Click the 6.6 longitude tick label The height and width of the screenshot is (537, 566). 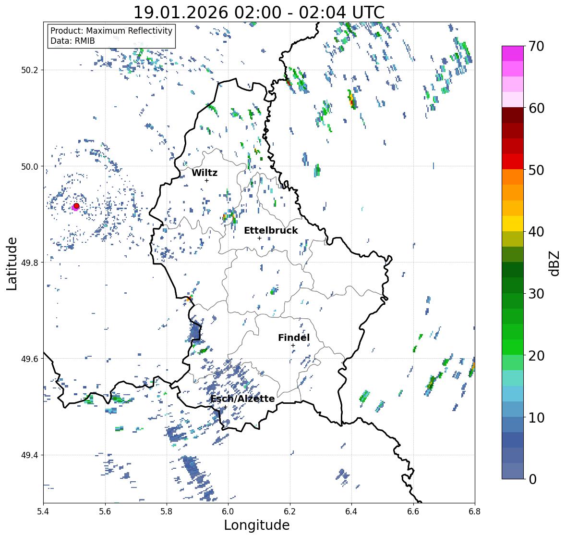point(413,512)
